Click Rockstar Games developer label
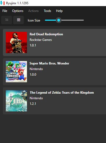 (x=41, y=40)
